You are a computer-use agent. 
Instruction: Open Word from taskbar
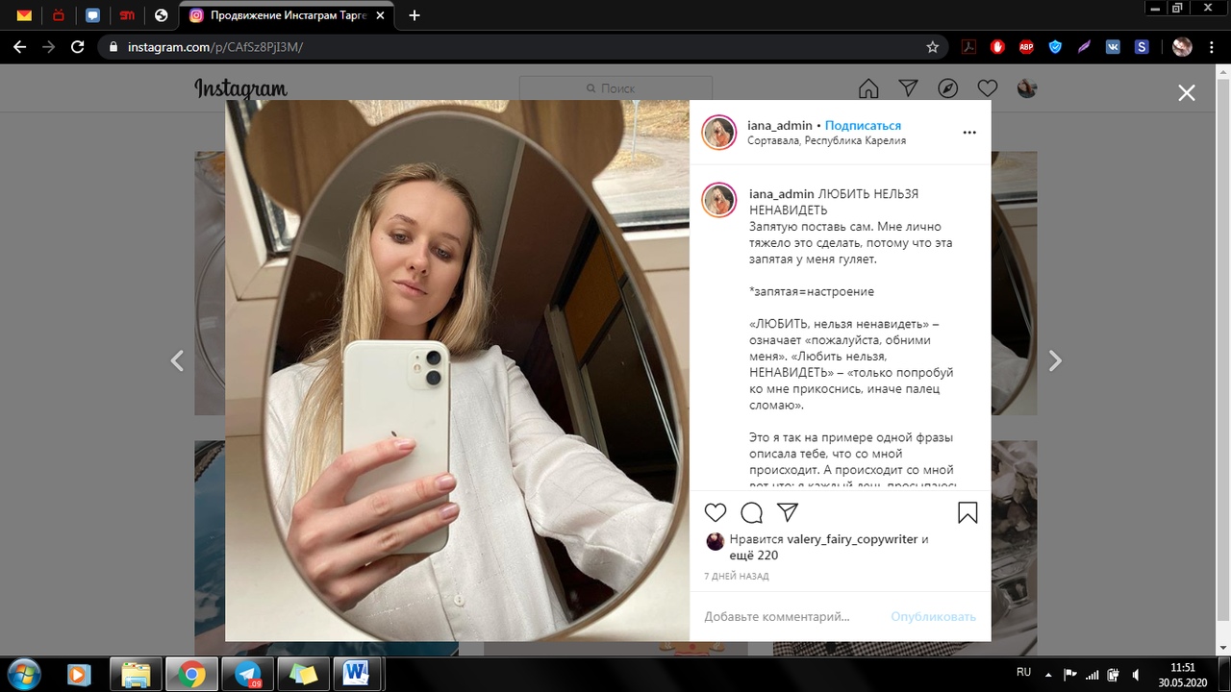[357, 675]
